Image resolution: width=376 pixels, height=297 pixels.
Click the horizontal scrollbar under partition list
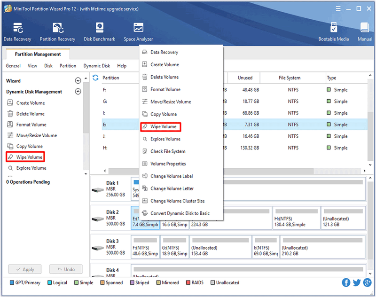pyautogui.click(x=211, y=171)
